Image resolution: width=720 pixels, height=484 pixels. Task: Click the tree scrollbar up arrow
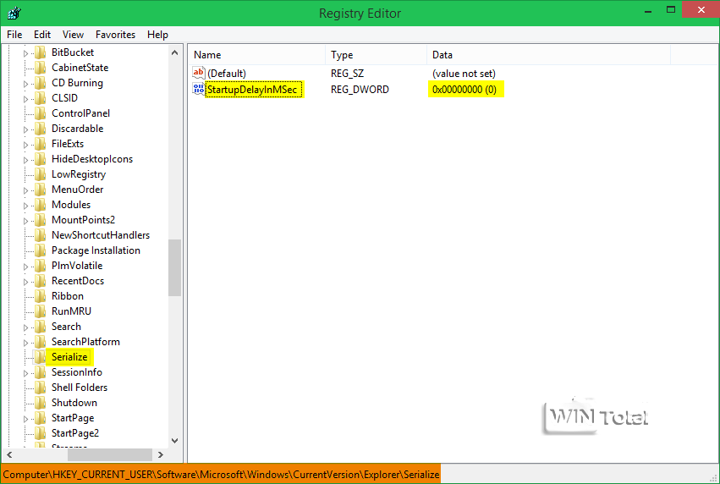174,52
